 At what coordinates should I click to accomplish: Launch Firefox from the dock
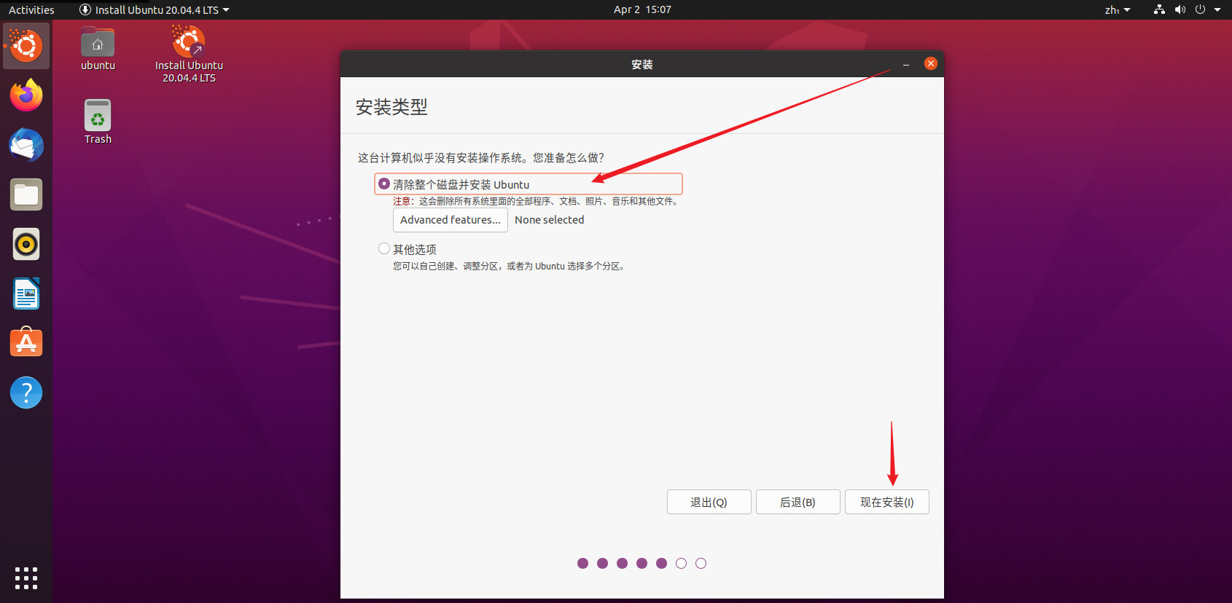[x=26, y=95]
